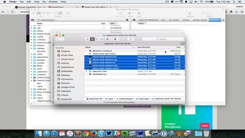Open Documents in Finder sidebar

coord(67,79)
